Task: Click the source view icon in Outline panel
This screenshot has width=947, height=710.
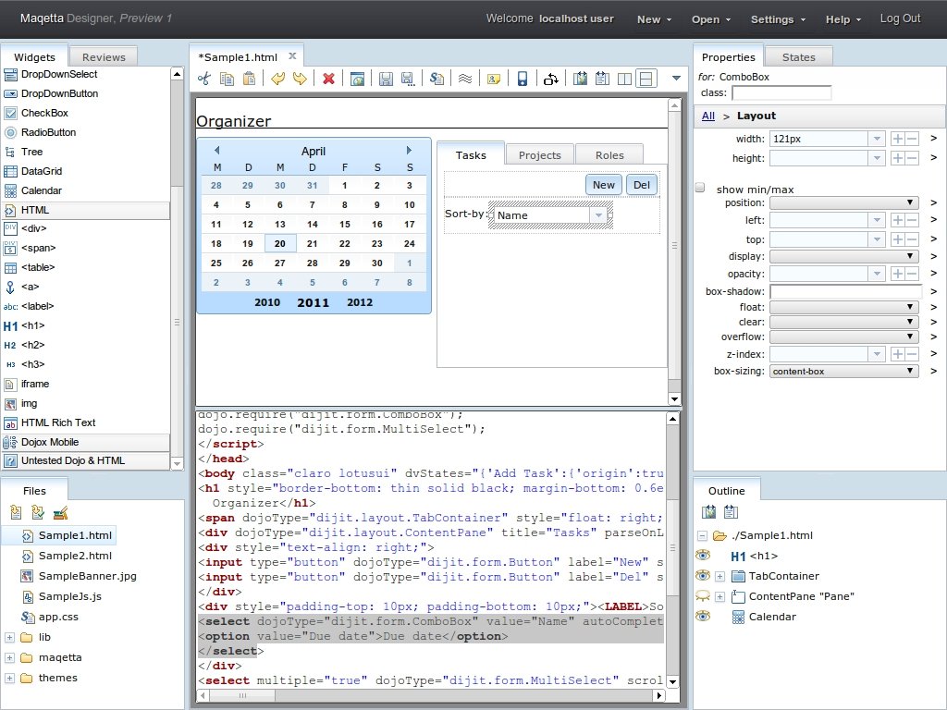Action: [731, 512]
